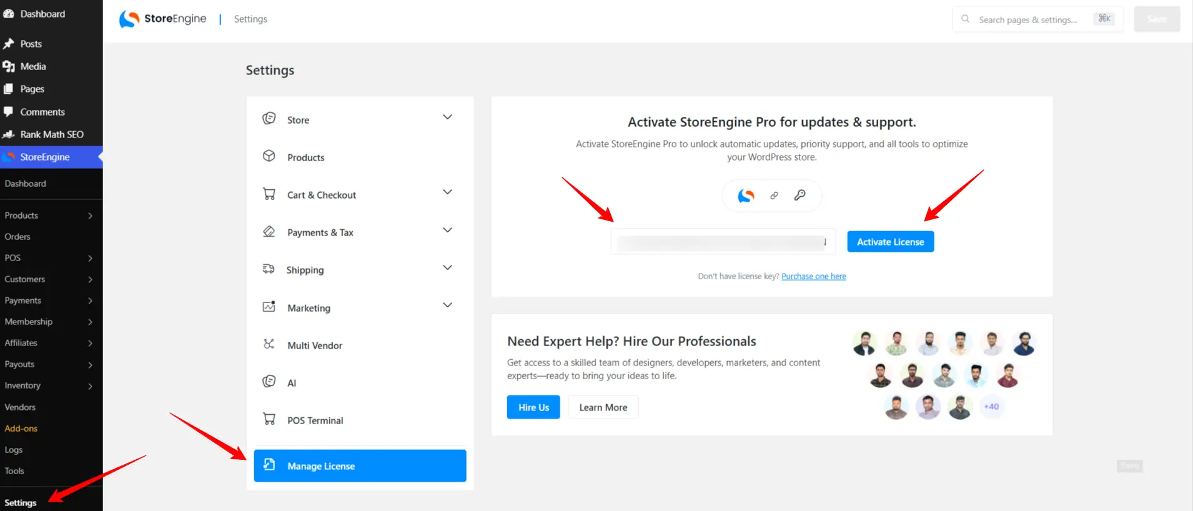Click the Save button in the header
This screenshot has width=1193, height=511.
coord(1157,19)
